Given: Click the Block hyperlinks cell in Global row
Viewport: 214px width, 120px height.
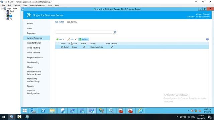Looking at the screenshot, I should (97, 47).
